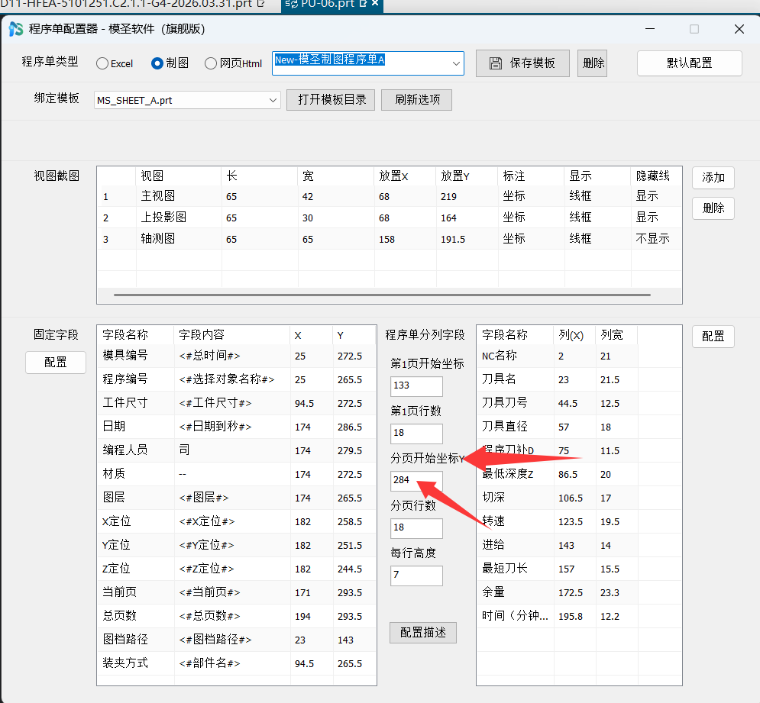Image resolution: width=760 pixels, height=703 pixels.
Task: Select the 时间（分钟 column field row
Action: tap(579, 616)
